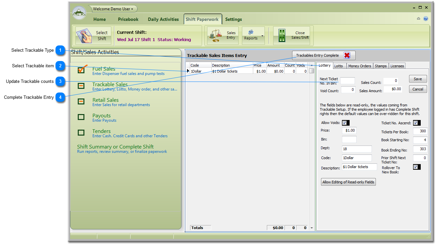Click the red X cancel icon

[x=347, y=55]
